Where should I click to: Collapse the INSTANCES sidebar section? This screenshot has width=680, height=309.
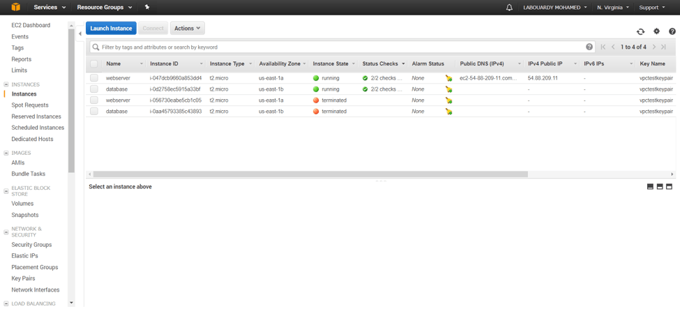pos(6,84)
